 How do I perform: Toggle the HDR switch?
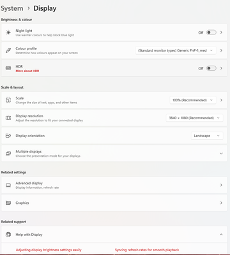point(211,68)
